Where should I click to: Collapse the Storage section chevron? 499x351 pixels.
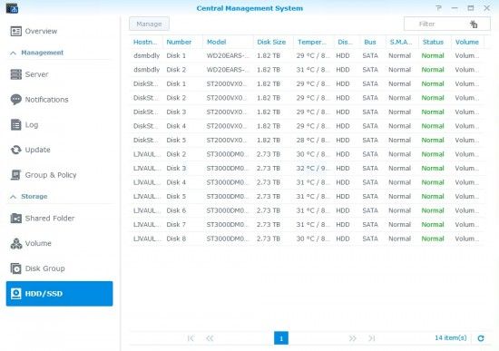(x=13, y=197)
